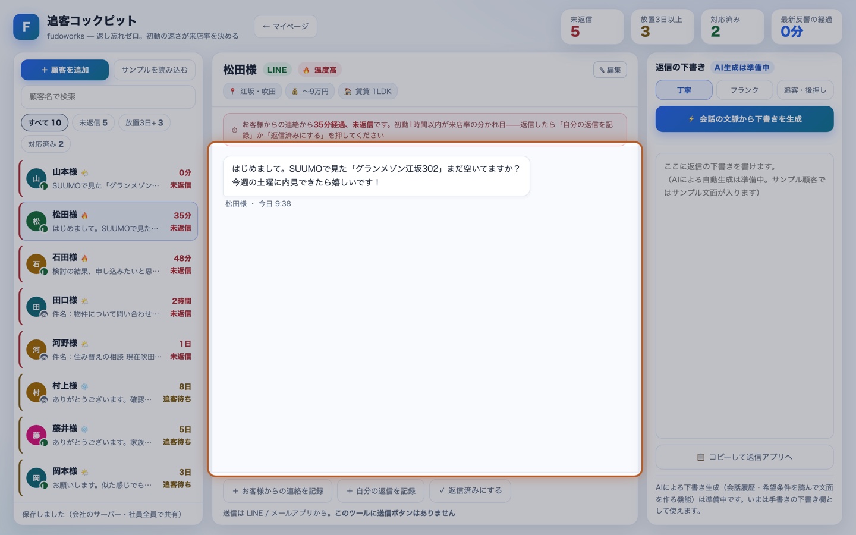This screenshot has height=535, width=856.
Task: Click the clock icon in the red alert
Action: click(234, 130)
